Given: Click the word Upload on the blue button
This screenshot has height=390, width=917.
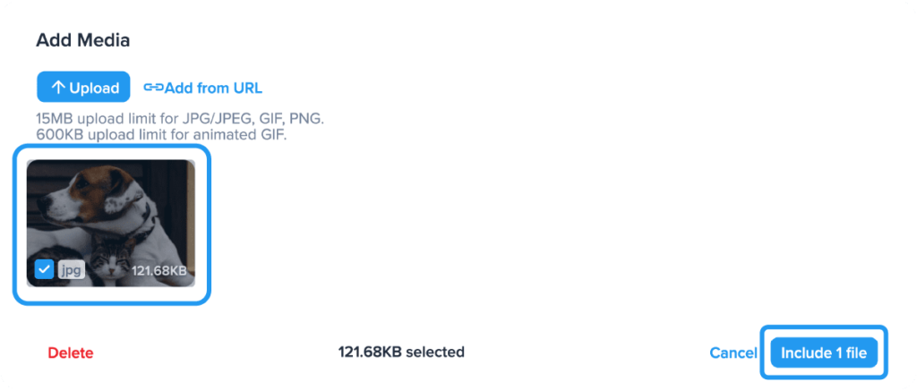Looking at the screenshot, I should [x=94, y=88].
